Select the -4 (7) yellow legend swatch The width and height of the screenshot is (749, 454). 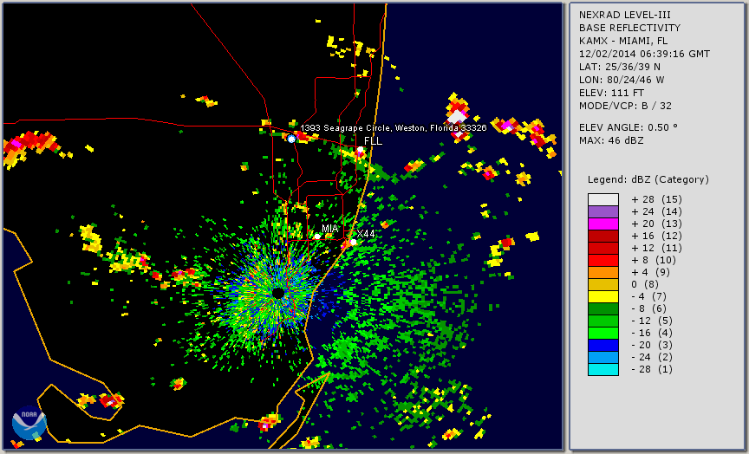point(603,296)
